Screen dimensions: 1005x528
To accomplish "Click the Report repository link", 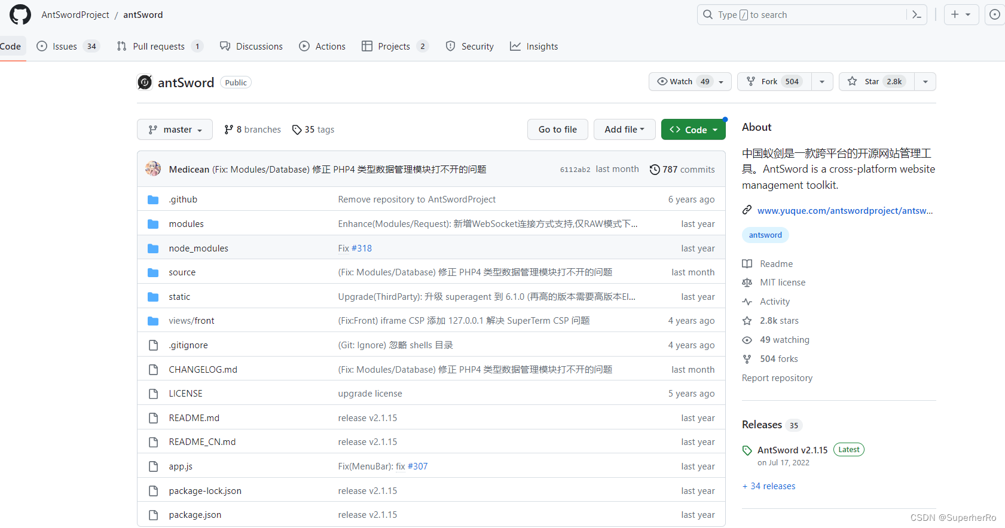I will [x=777, y=378].
